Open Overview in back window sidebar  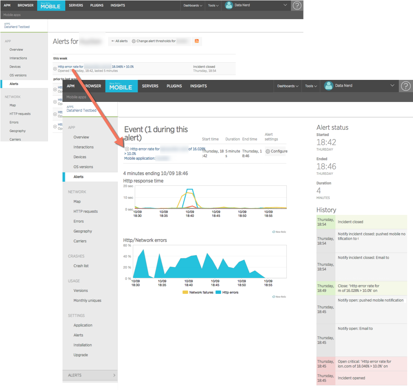click(16, 50)
